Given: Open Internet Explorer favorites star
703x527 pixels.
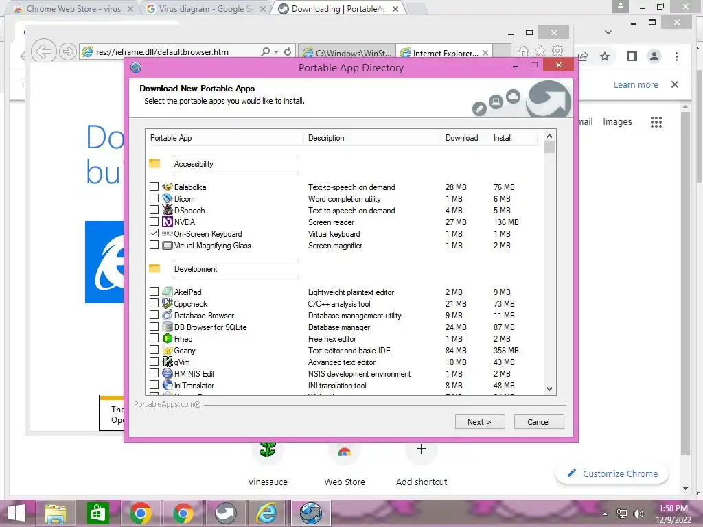Looking at the screenshot, I should point(541,51).
